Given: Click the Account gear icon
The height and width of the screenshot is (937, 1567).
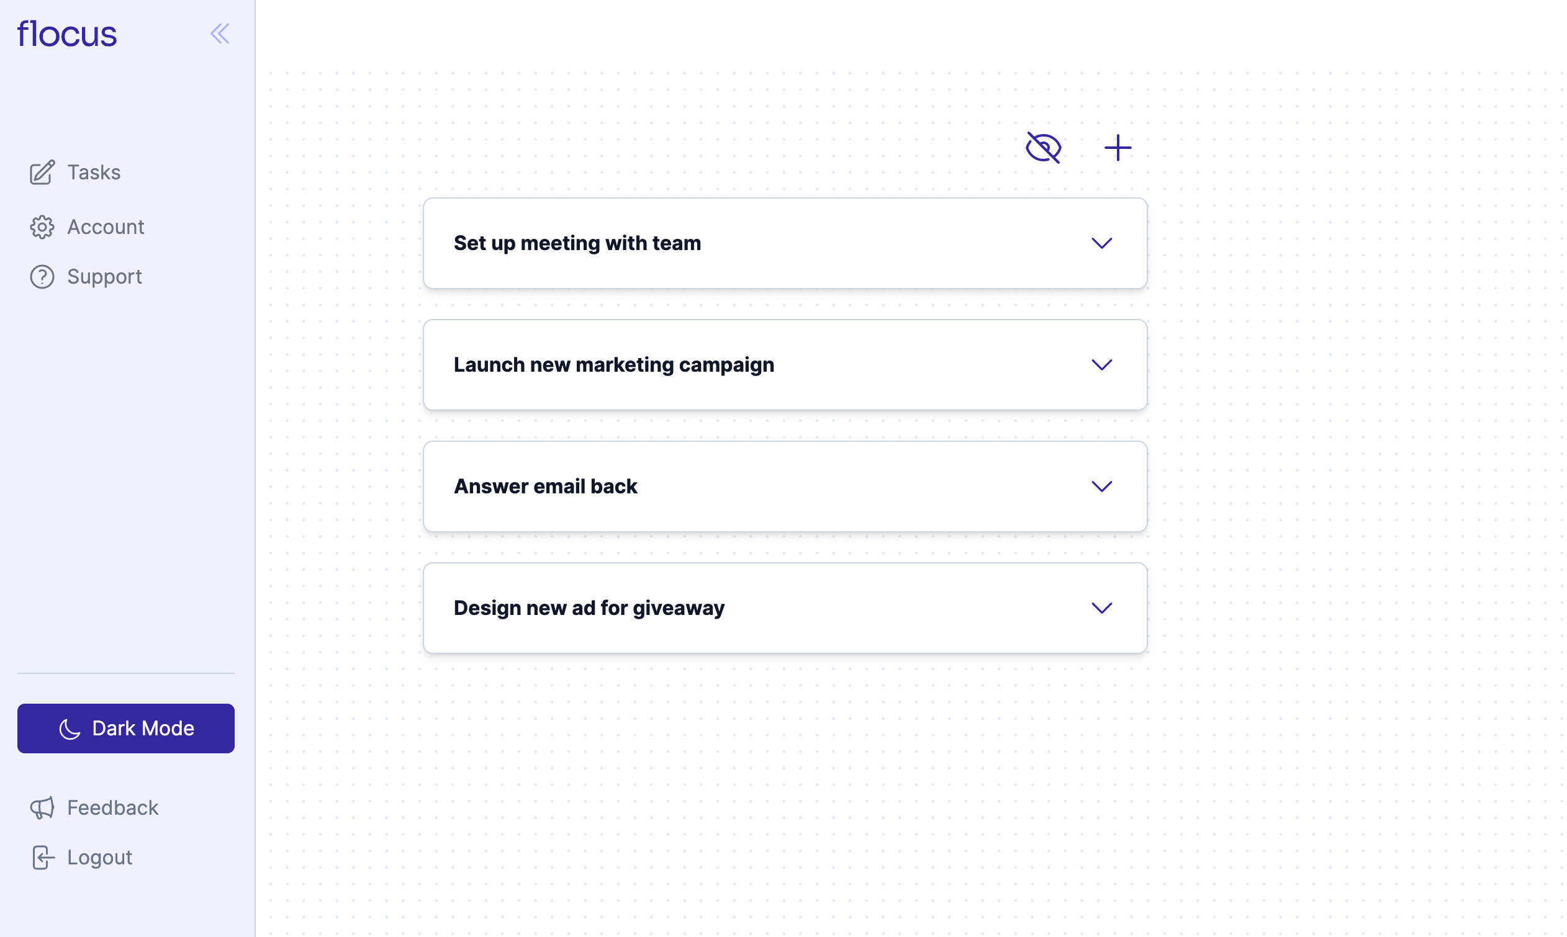Looking at the screenshot, I should pyautogui.click(x=42, y=226).
